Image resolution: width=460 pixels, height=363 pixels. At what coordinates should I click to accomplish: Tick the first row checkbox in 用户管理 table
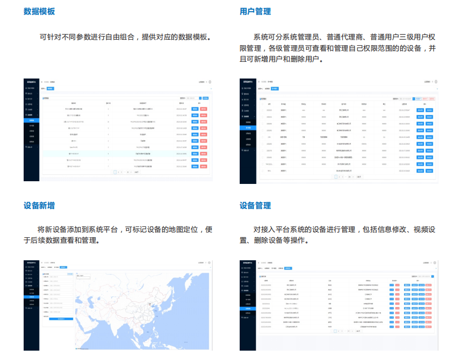tap(263, 110)
